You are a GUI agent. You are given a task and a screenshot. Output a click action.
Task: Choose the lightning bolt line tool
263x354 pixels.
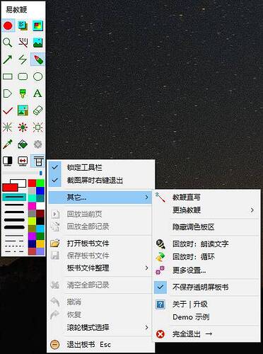coord(23,59)
